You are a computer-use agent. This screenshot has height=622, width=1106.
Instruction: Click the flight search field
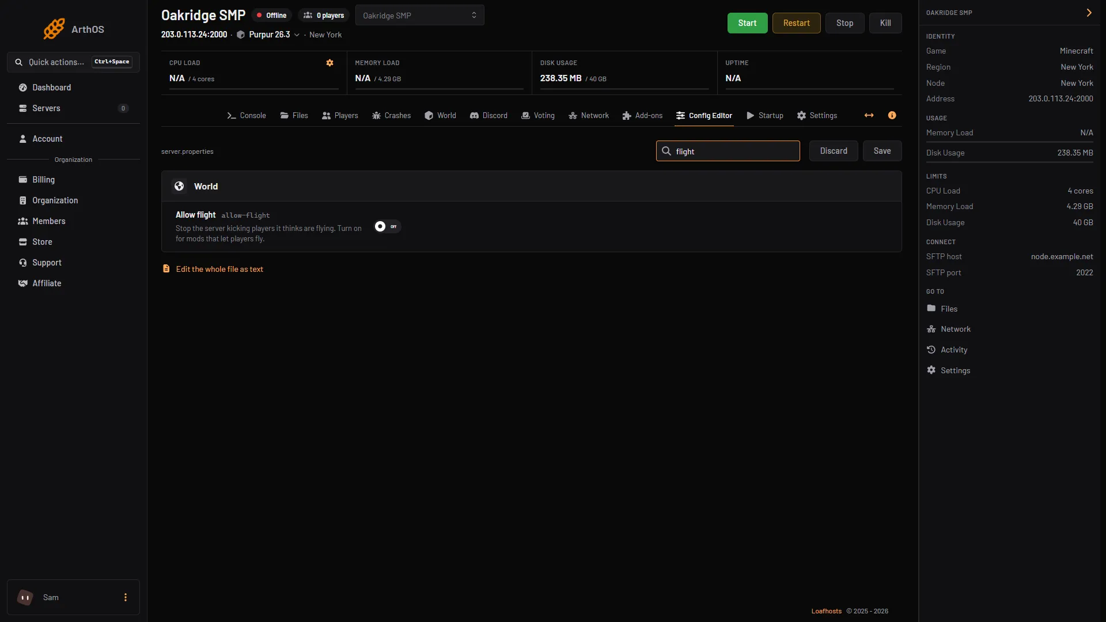click(728, 151)
